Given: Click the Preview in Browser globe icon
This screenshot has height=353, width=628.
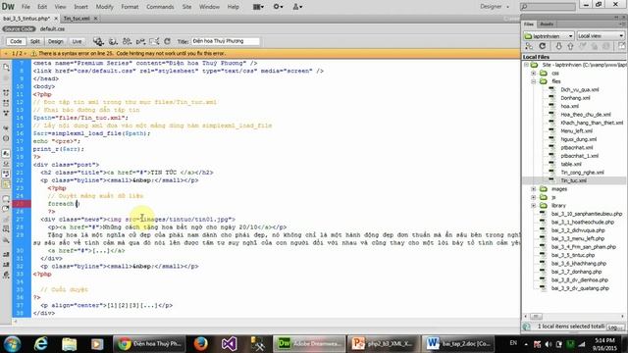Looking at the screenshot, I should pyautogui.click(x=113, y=41).
